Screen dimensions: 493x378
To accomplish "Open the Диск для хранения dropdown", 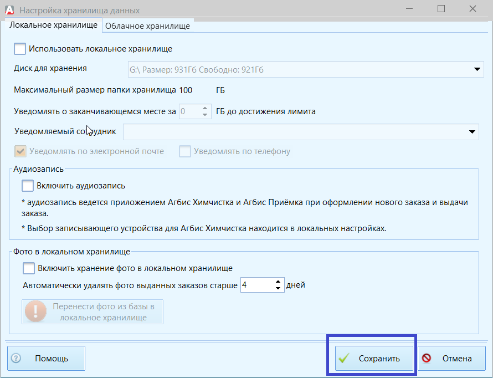I will [x=477, y=69].
